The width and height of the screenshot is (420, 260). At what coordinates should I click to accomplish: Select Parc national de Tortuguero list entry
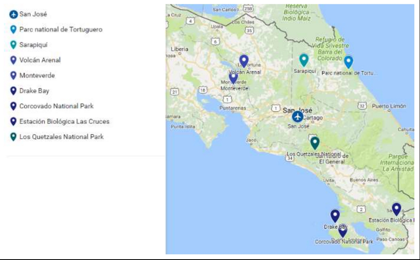61,30
